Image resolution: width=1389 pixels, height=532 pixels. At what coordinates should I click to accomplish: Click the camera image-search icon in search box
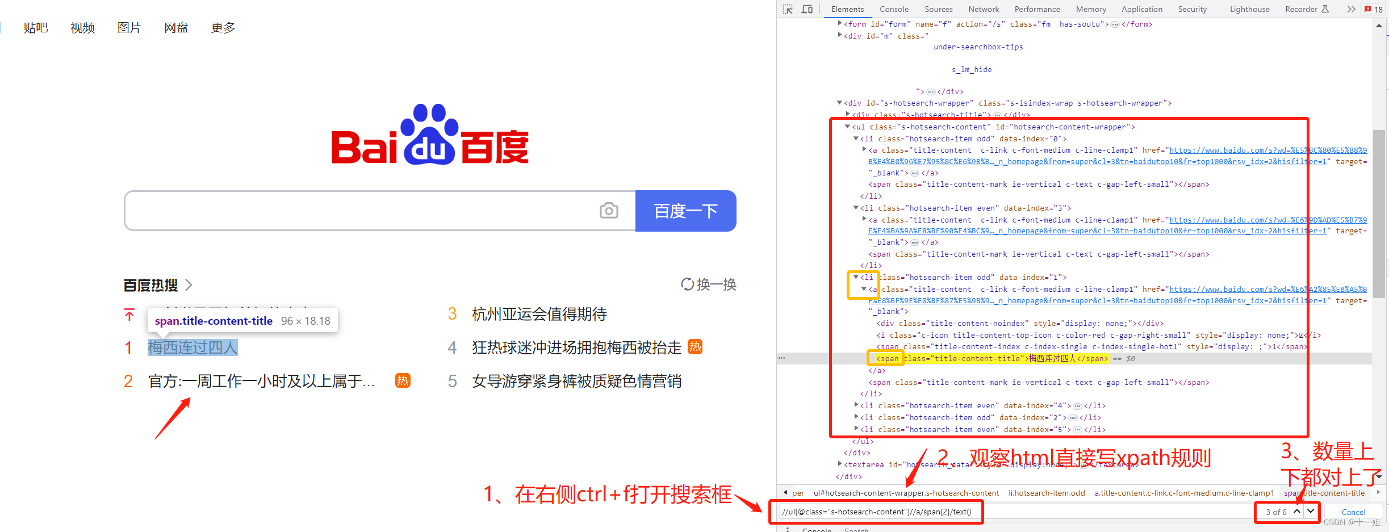pyautogui.click(x=609, y=211)
